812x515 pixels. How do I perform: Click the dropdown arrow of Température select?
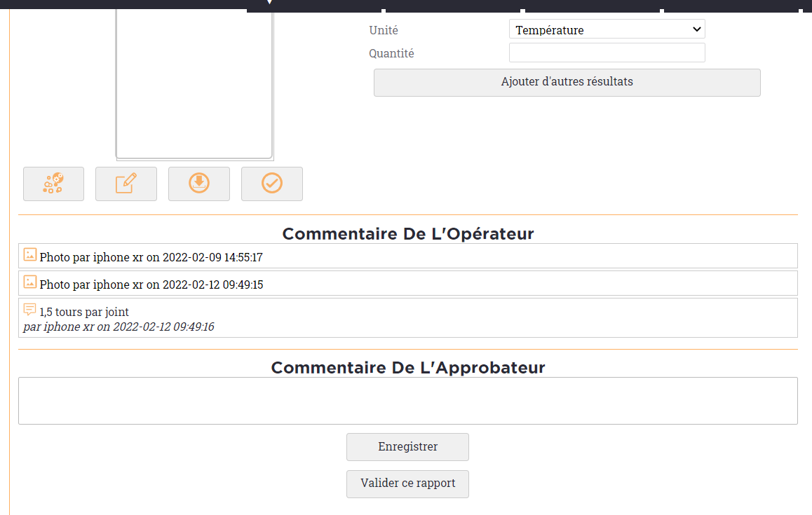696,29
